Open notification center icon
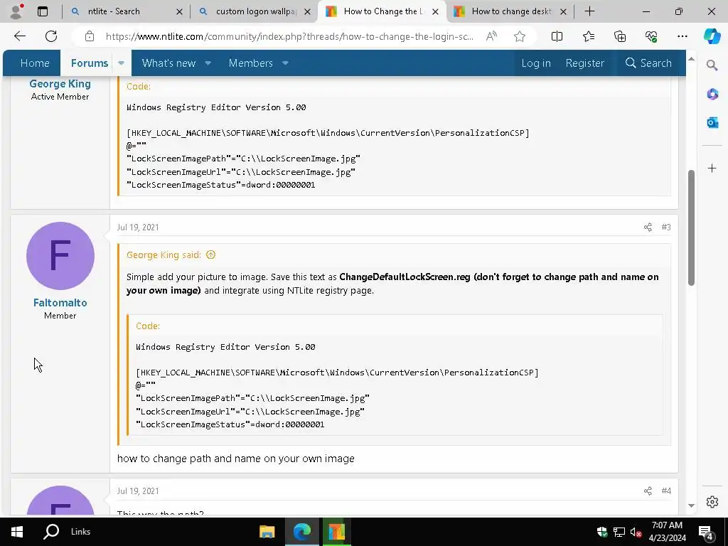 pos(706,532)
